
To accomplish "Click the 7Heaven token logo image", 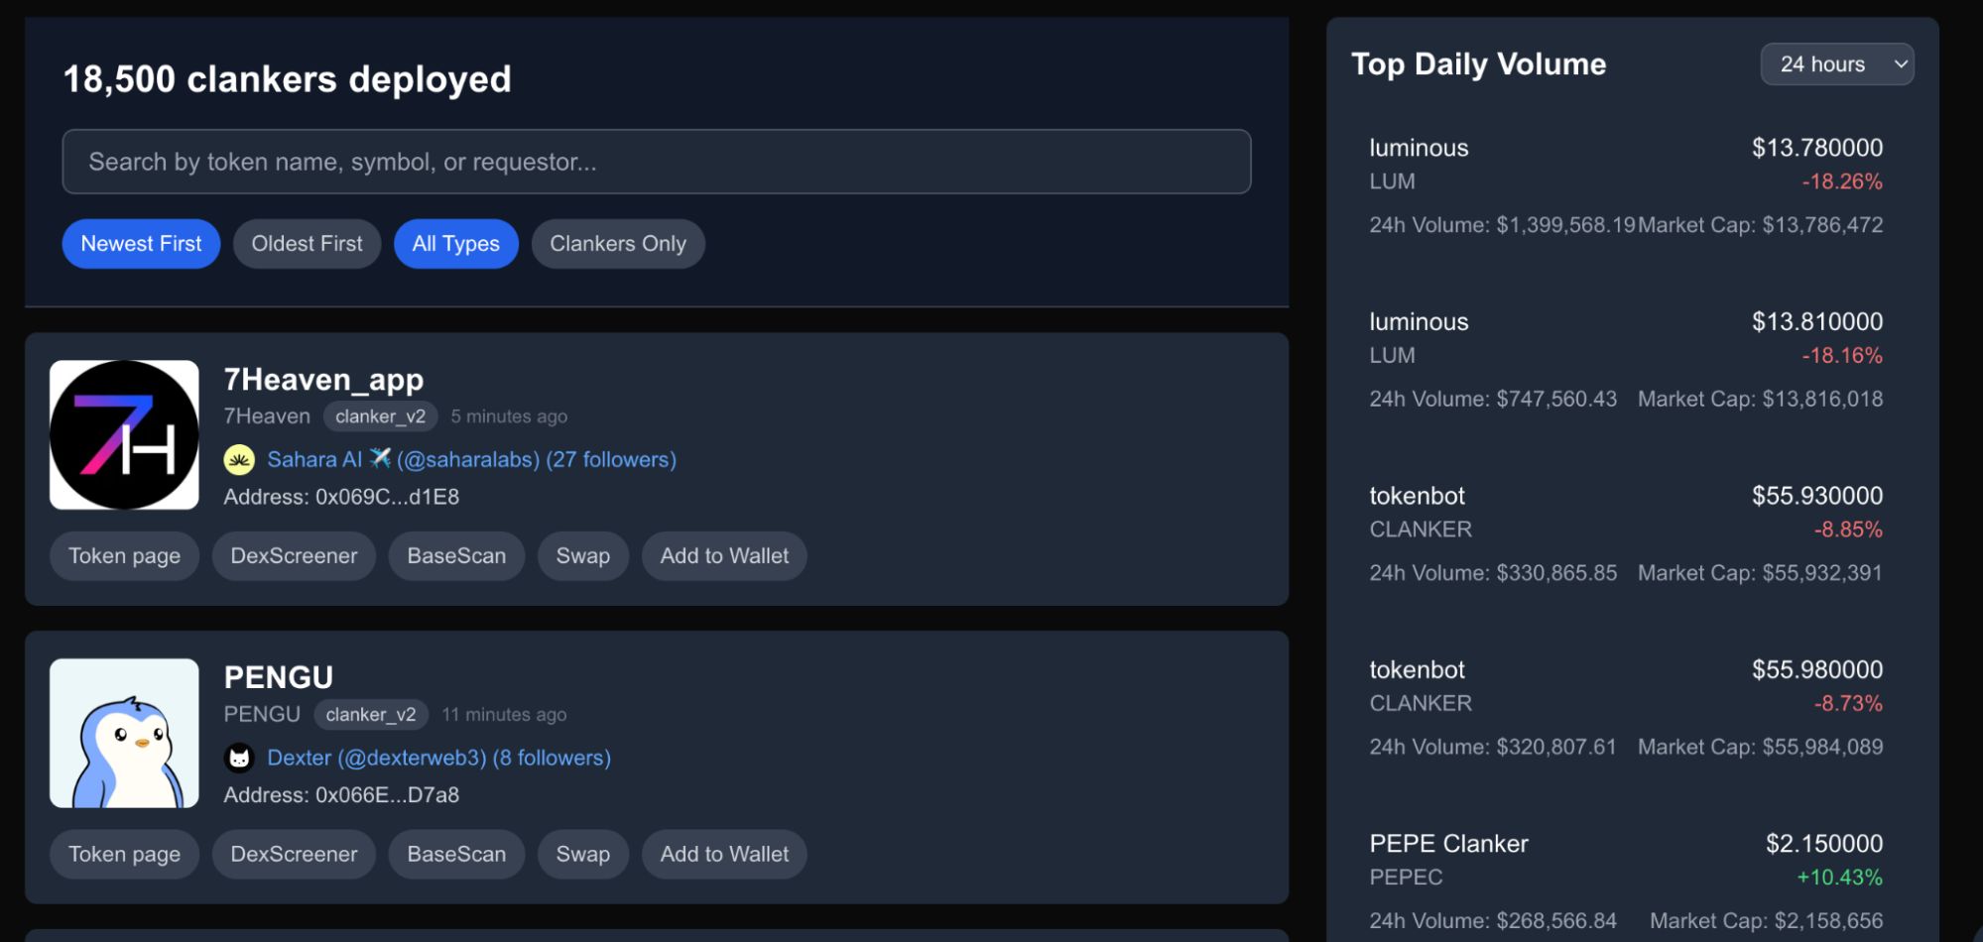I will coord(124,434).
